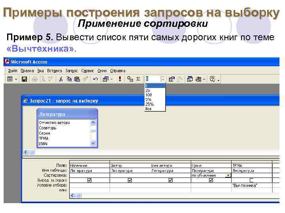Click the 'Цена' field cell in the grid
Screen dimensions: 285x213
[211, 166]
